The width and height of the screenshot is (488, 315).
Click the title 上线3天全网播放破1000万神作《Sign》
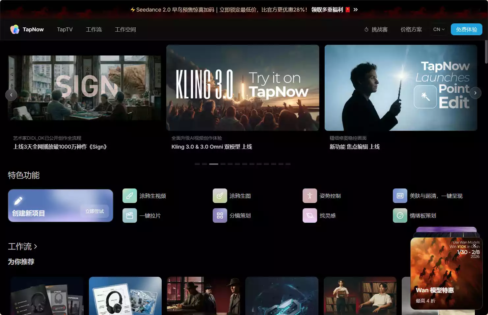(60, 147)
